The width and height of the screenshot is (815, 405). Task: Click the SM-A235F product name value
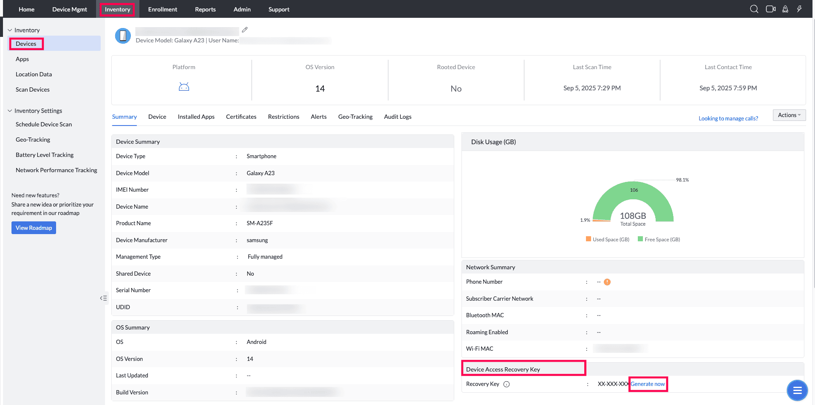[260, 223]
